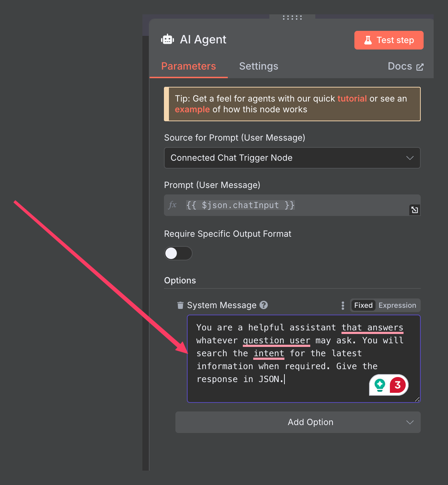Select the Expression mode option
This screenshot has width=448, height=485.
[397, 305]
